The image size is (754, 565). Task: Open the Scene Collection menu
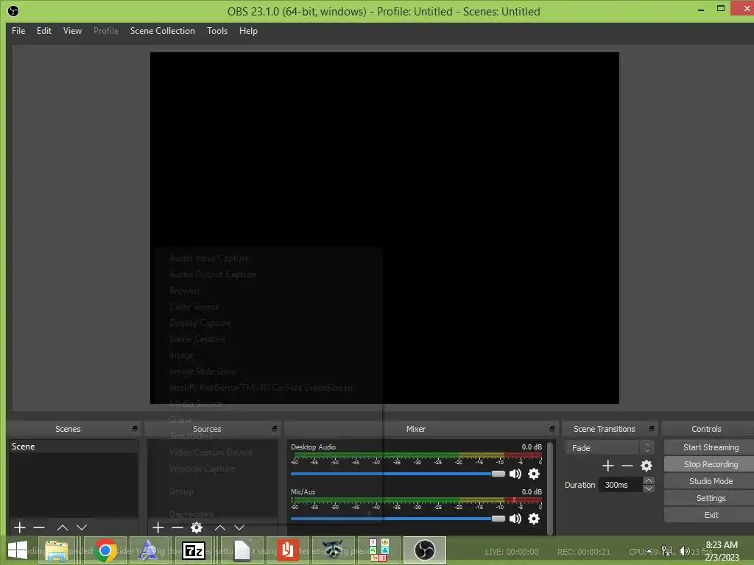click(163, 31)
